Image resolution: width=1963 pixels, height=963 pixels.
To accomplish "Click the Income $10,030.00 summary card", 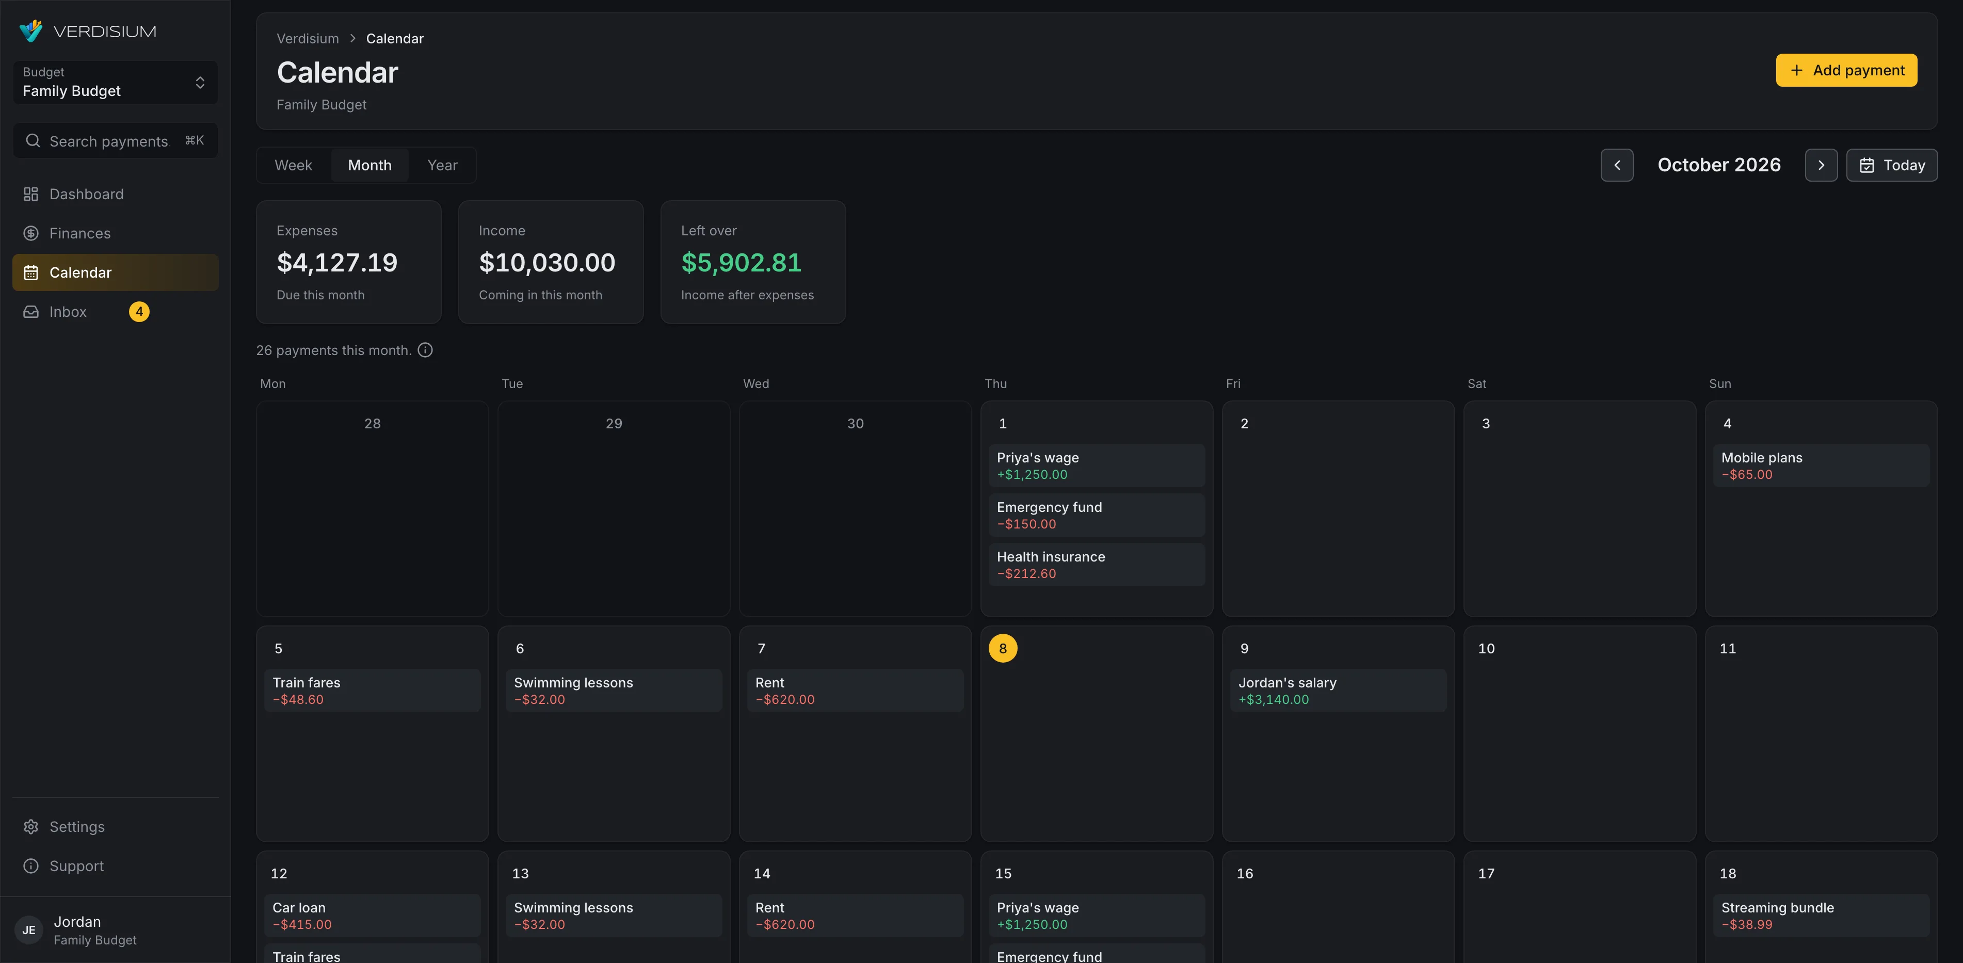I will tap(551, 262).
